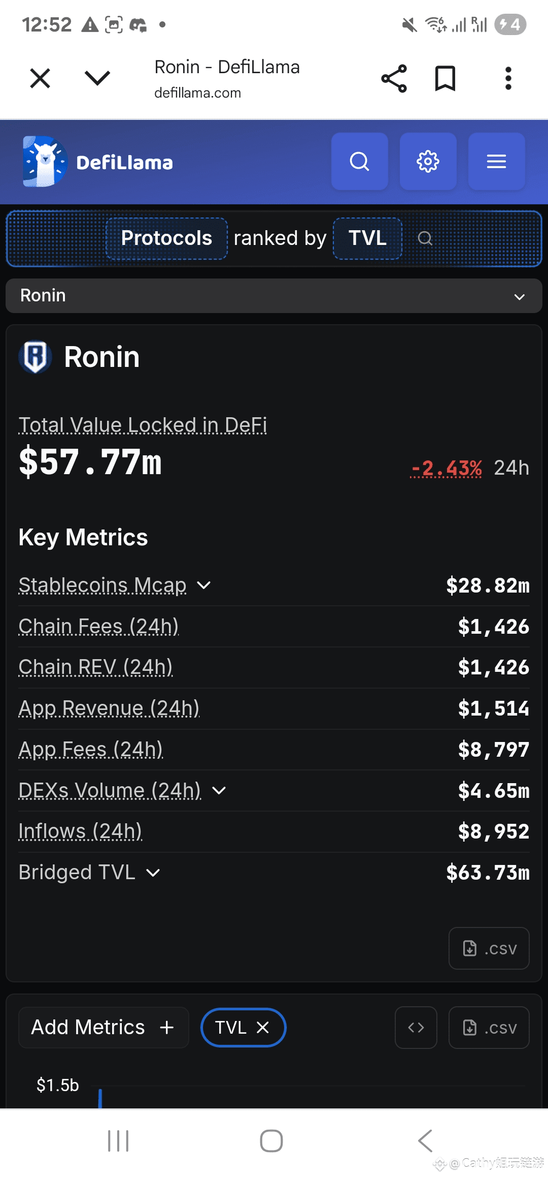Share the page using share icon
Viewport: 548px width, 1177px height.
pos(394,79)
